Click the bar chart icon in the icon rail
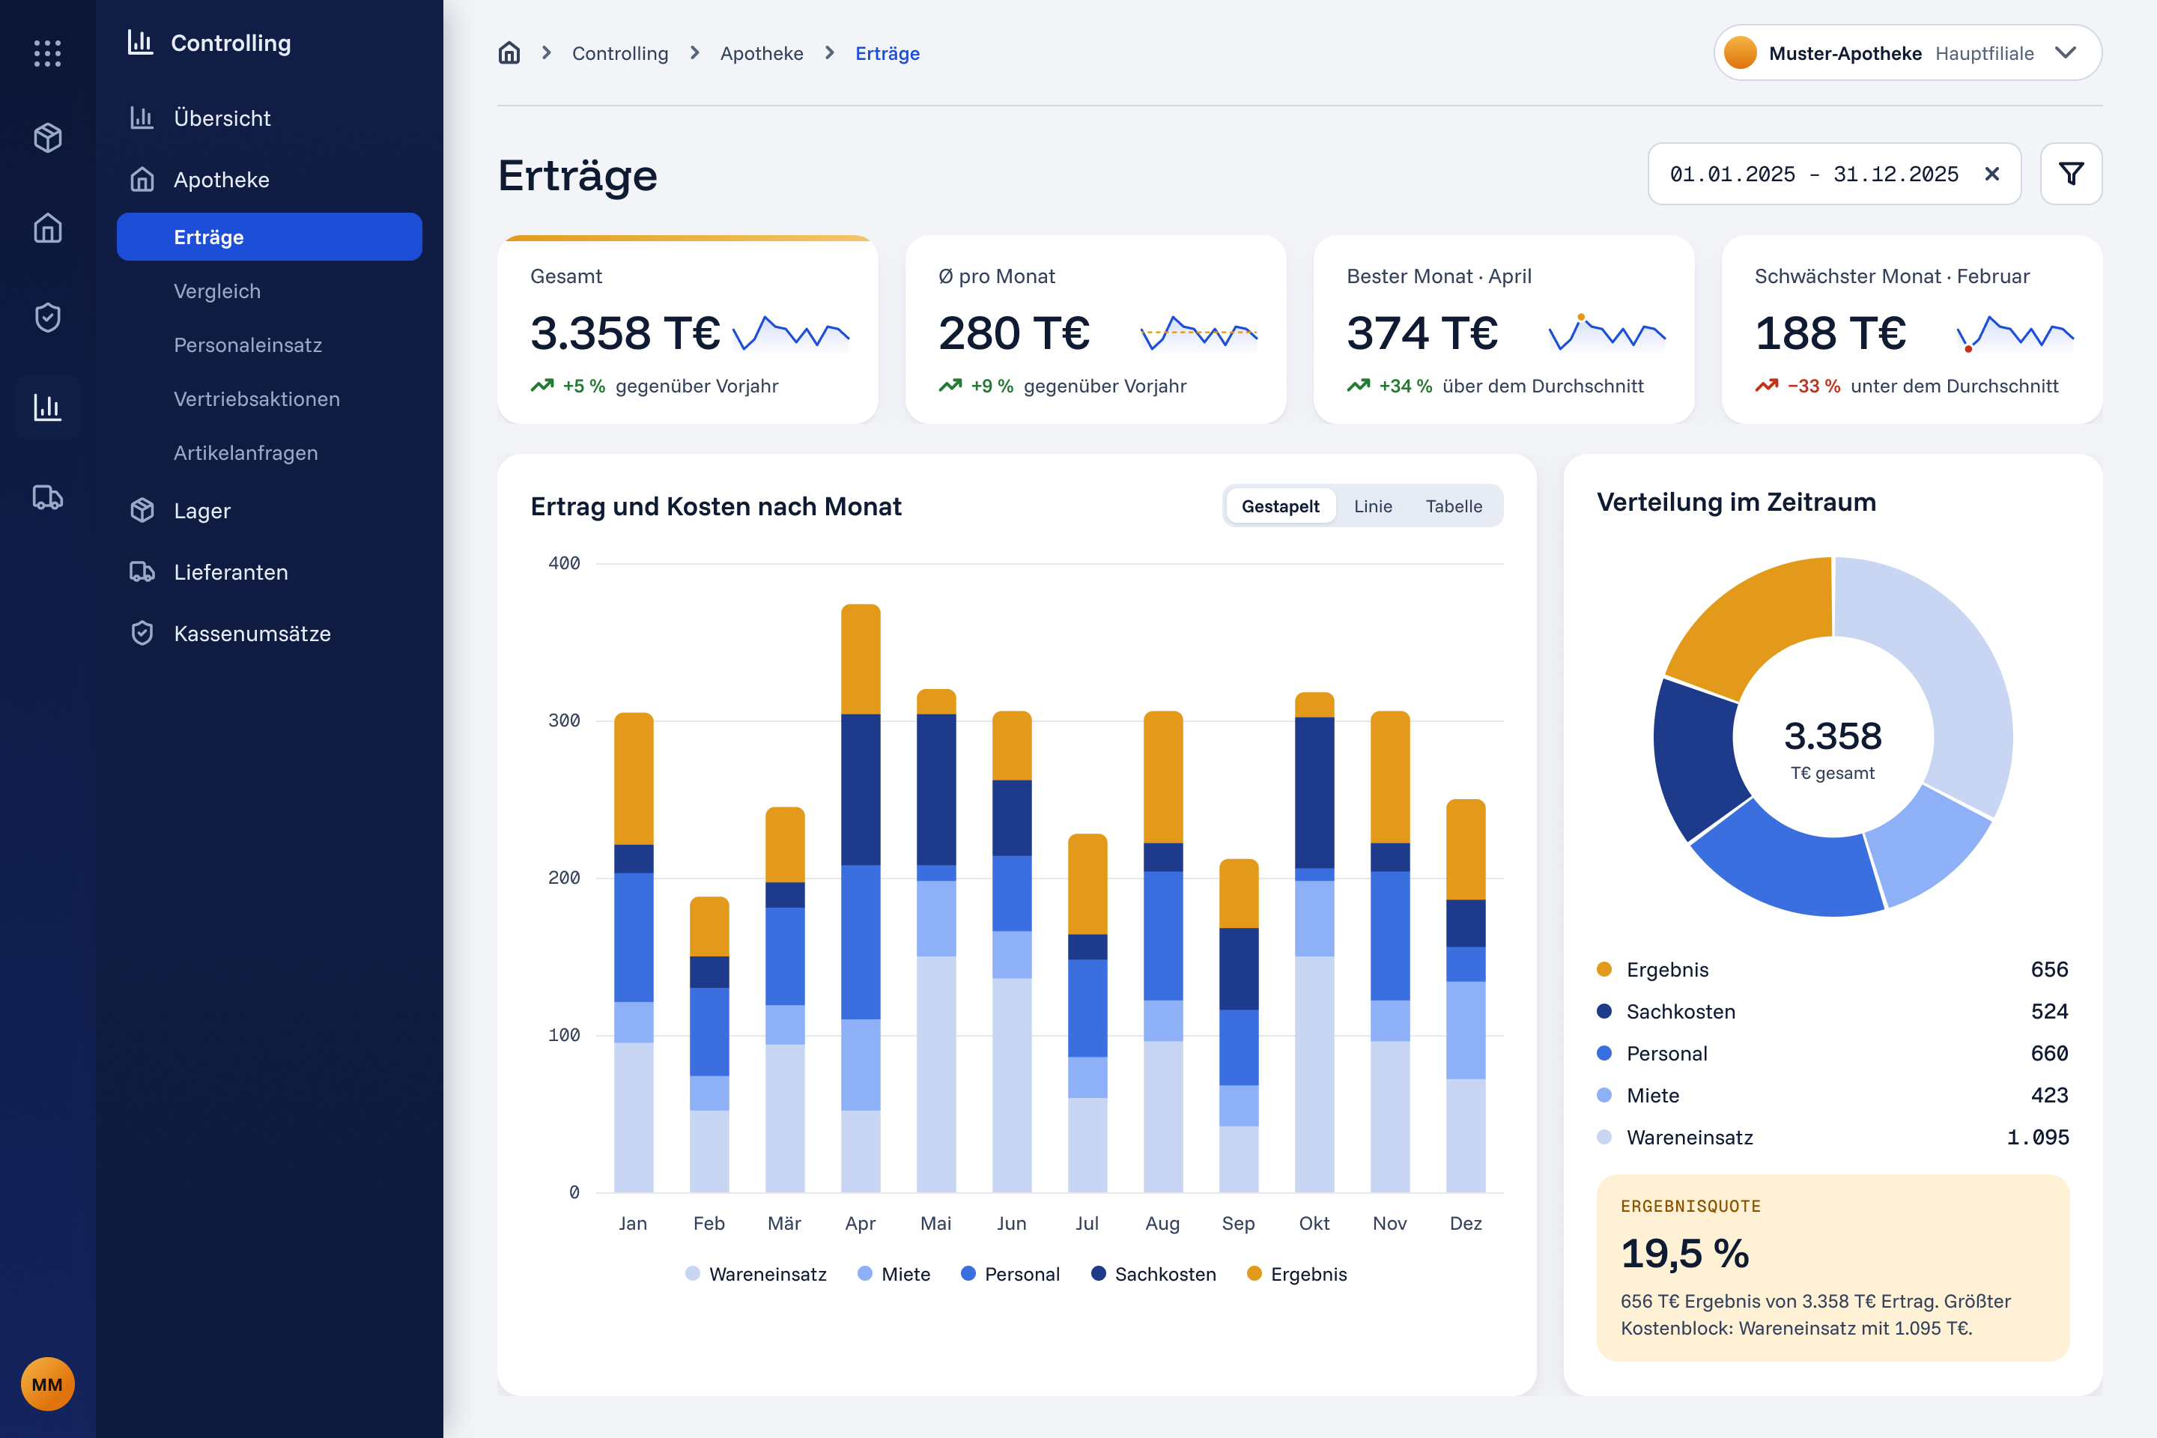 48,407
